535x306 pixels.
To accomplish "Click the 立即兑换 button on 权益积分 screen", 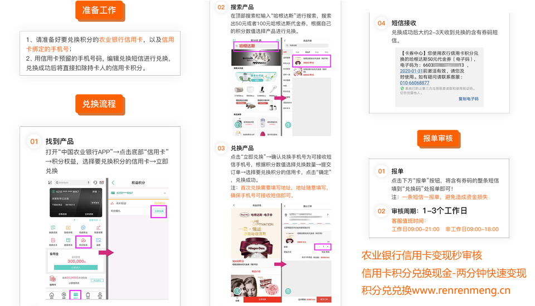I will pos(159,211).
